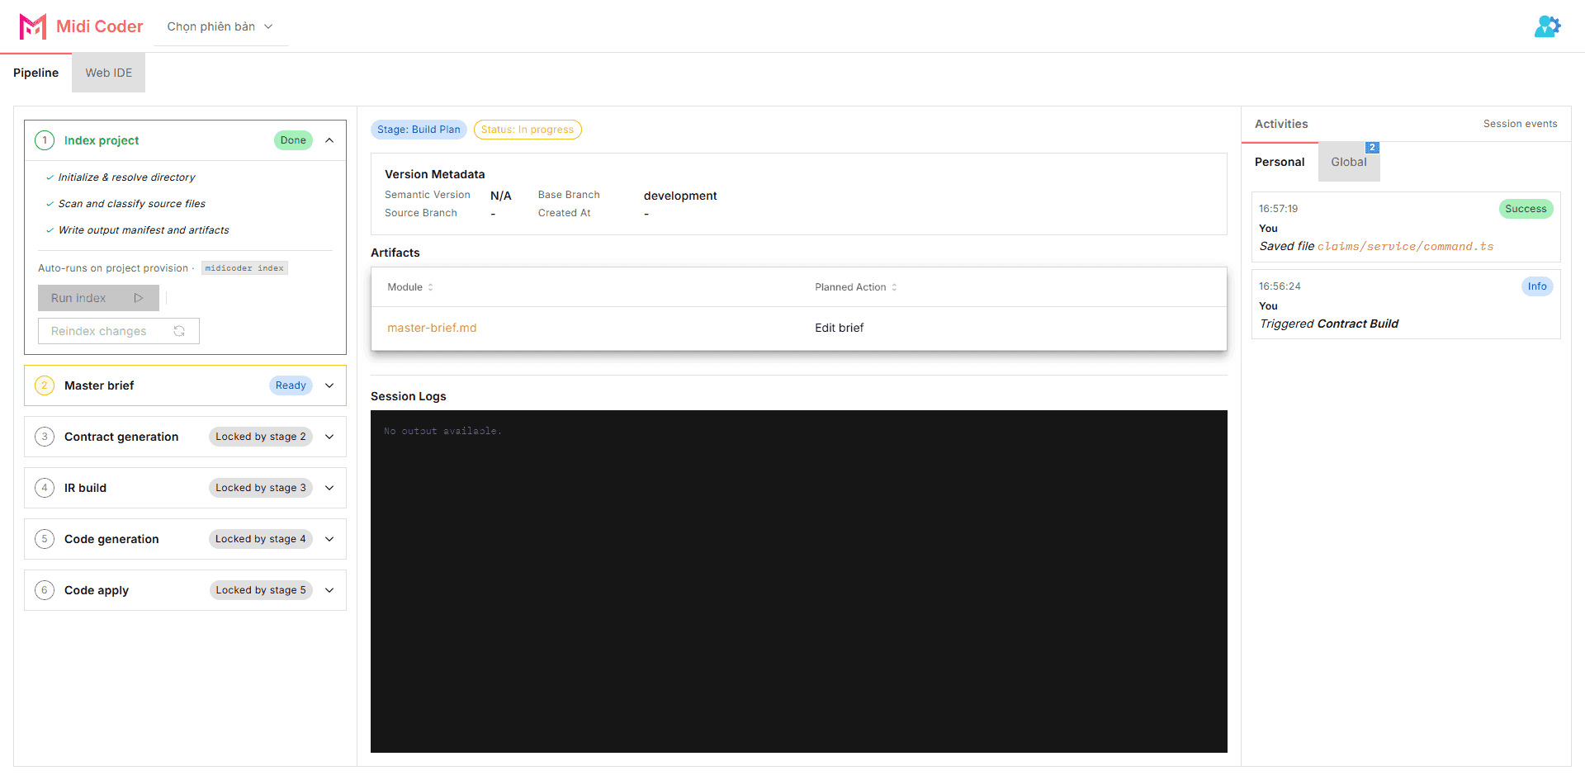The height and width of the screenshot is (780, 1585).
Task: Open the master-brief.md artifact link
Action: (432, 328)
